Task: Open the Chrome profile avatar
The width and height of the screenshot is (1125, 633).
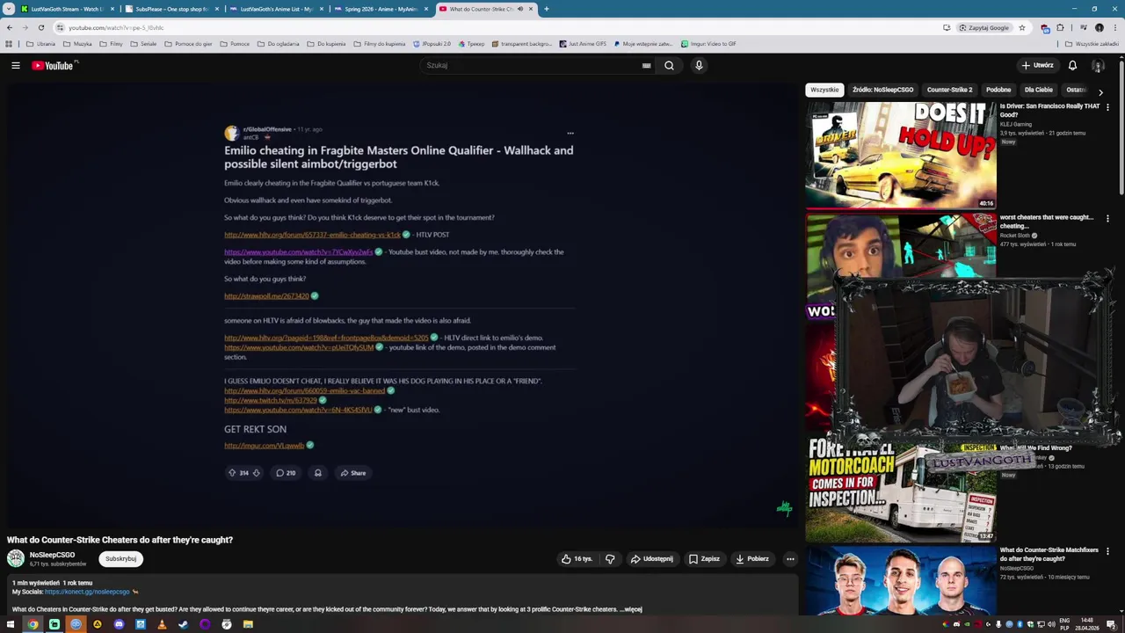Action: click(1099, 27)
